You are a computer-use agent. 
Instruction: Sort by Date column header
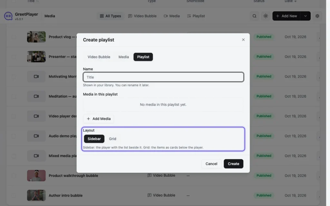pos(290,1)
